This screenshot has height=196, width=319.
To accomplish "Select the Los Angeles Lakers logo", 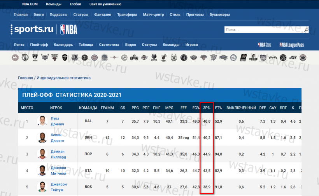I will pos(144,58).
